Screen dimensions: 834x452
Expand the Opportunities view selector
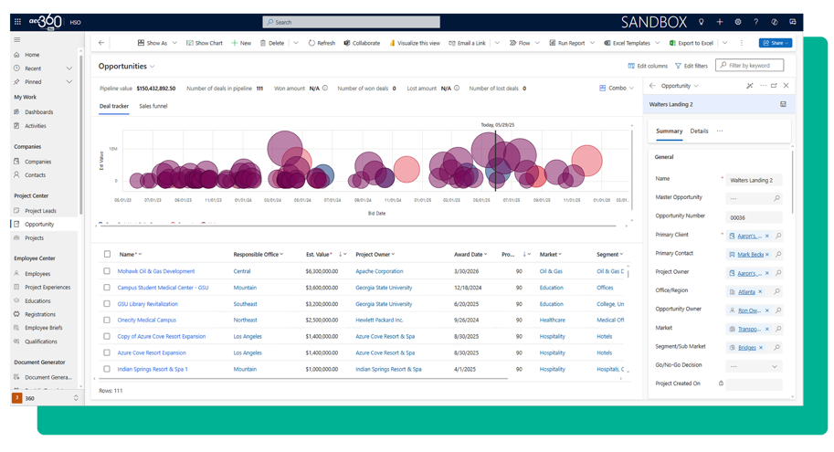(153, 67)
